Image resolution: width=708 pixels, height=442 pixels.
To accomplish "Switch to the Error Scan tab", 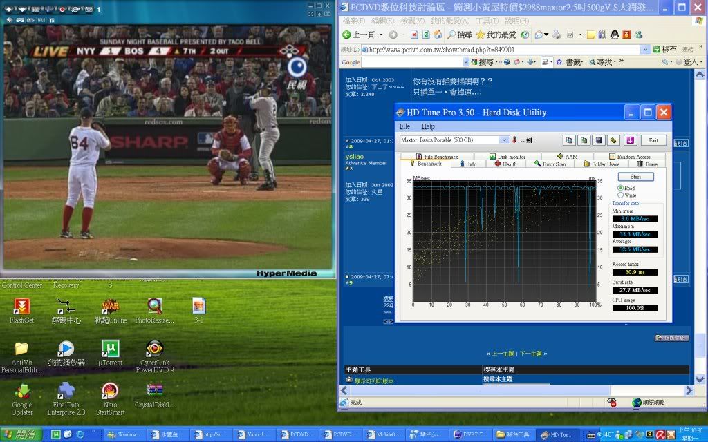I will (550, 164).
